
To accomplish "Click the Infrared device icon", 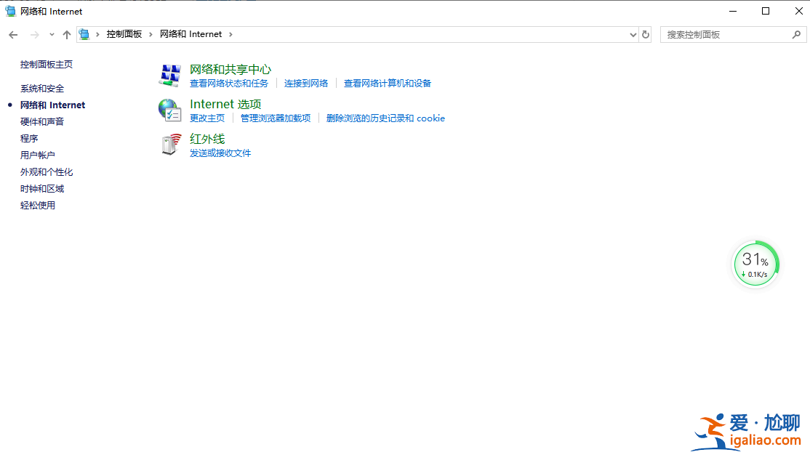I will [169, 145].
